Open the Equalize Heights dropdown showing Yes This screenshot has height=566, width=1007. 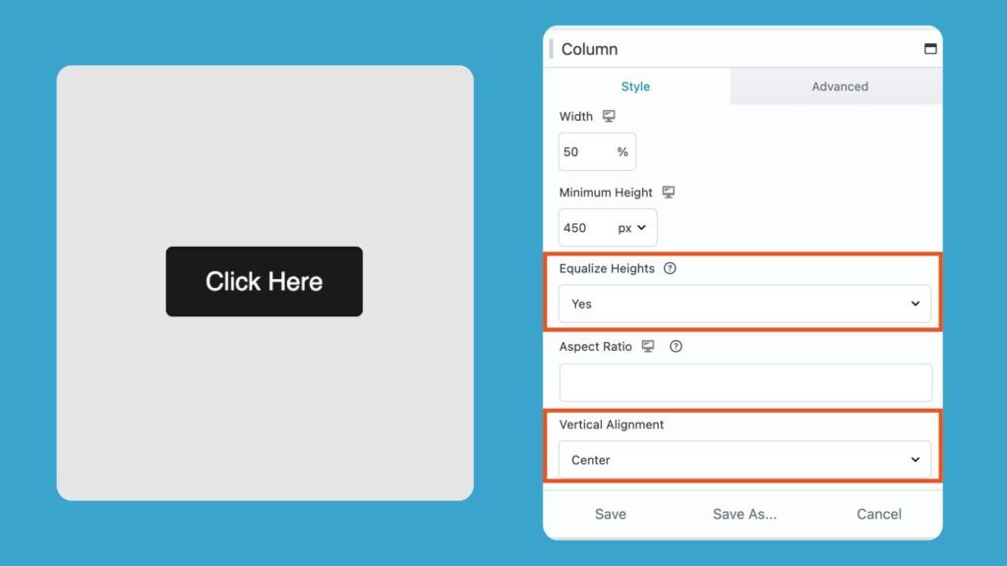click(x=744, y=304)
